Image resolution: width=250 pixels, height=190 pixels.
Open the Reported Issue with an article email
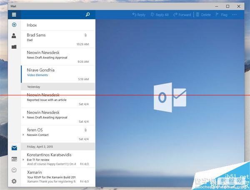tap(58, 99)
